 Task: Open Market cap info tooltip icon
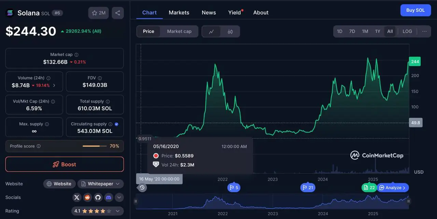(x=76, y=55)
